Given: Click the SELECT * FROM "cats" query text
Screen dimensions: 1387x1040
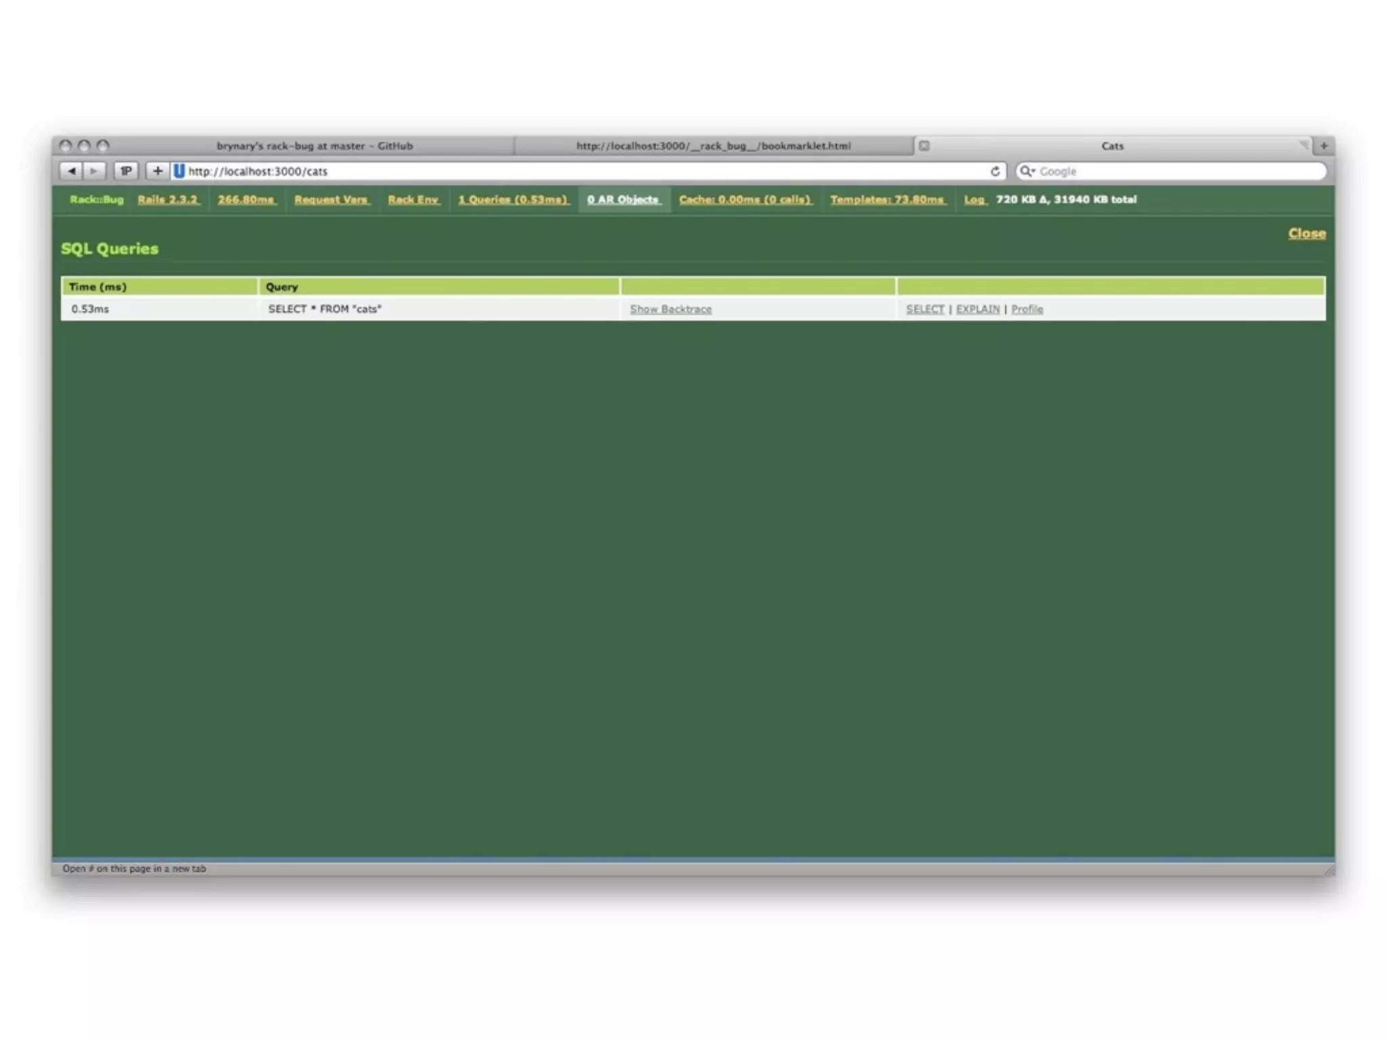Looking at the screenshot, I should click(x=324, y=309).
